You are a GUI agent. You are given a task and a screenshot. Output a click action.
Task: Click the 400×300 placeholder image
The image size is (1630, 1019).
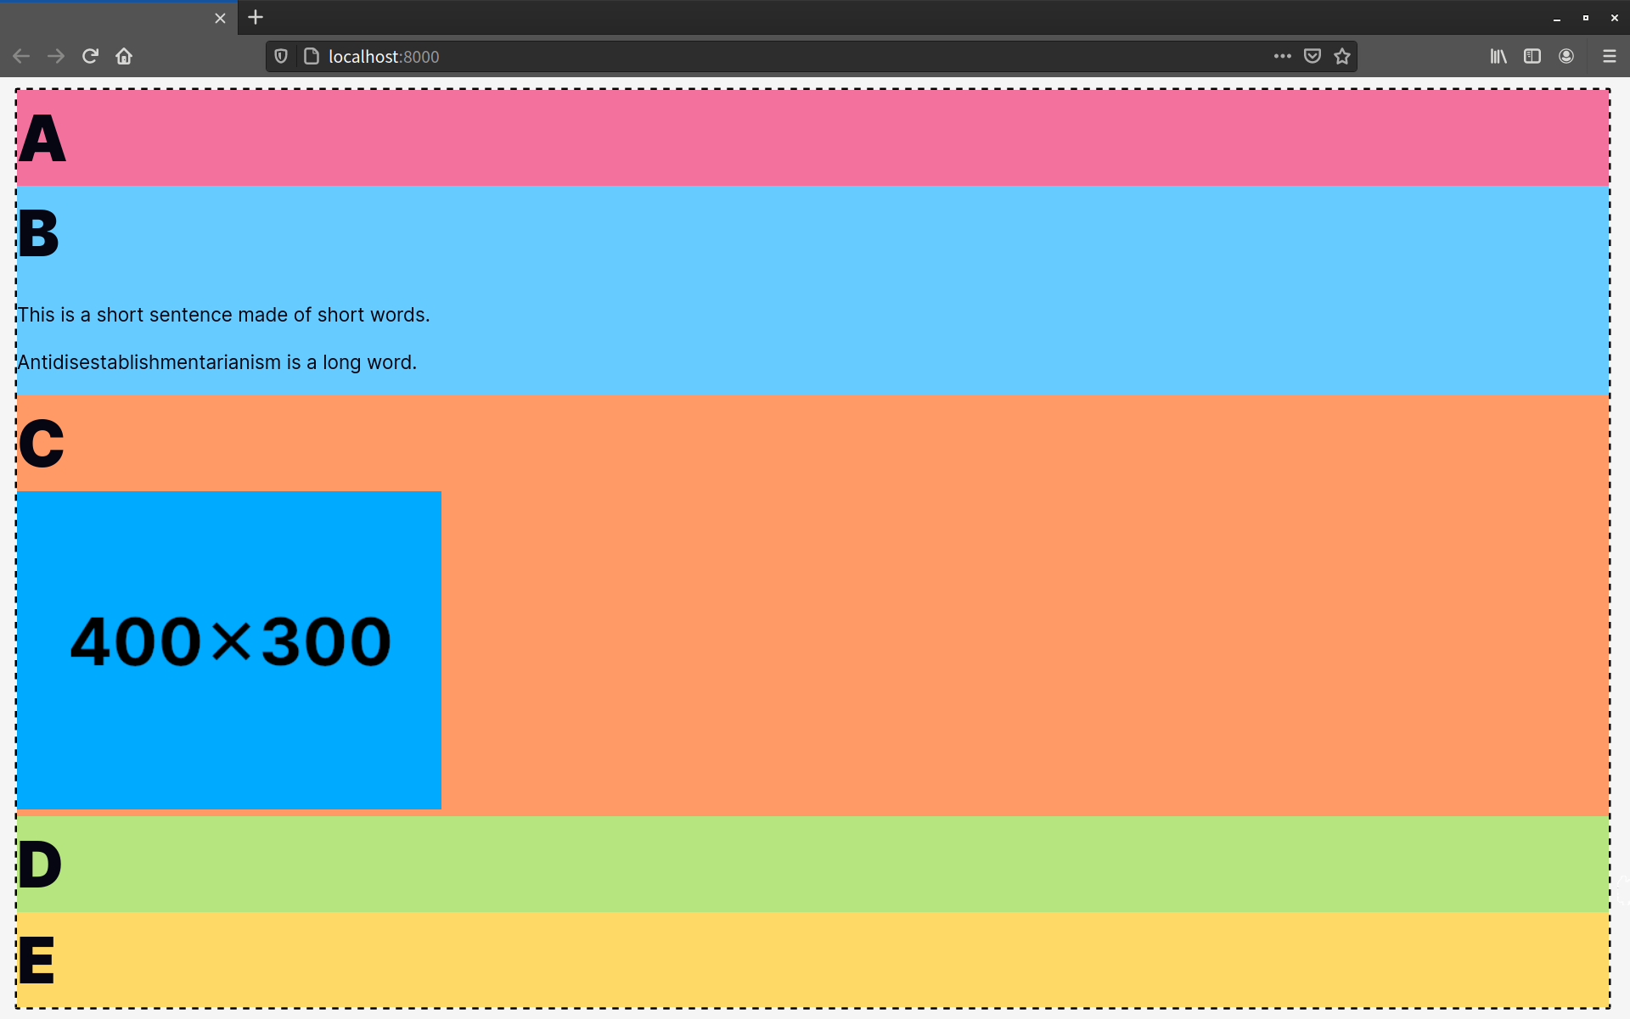click(229, 650)
